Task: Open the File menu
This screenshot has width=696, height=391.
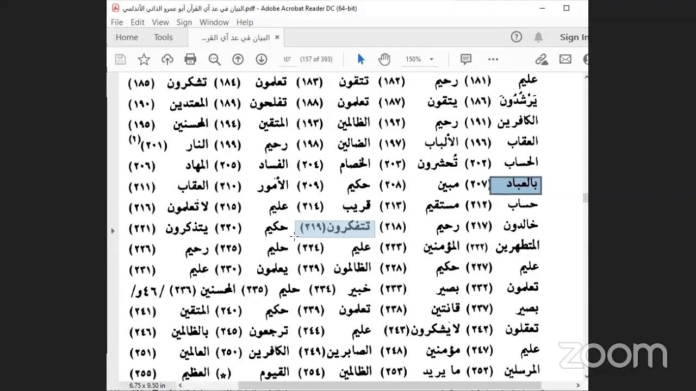Action: (117, 22)
